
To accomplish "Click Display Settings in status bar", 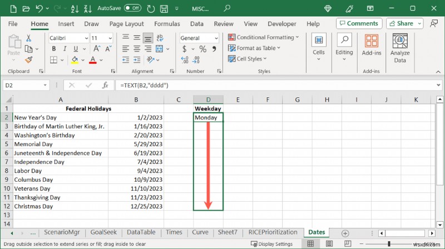I will (271, 244).
